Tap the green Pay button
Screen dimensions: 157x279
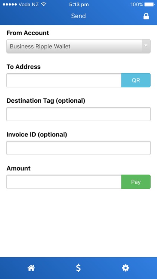click(136, 182)
